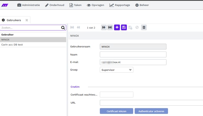The width and height of the screenshot is (203, 116).
Task: Click the cancel circle-slash icon
Action: 137,27
